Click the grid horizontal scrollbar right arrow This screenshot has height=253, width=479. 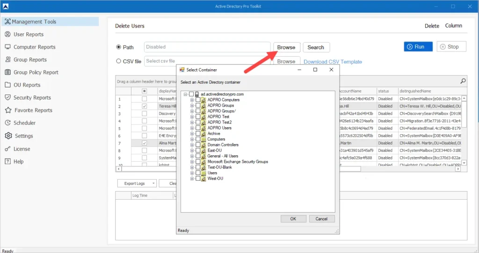pyautogui.click(x=457, y=169)
